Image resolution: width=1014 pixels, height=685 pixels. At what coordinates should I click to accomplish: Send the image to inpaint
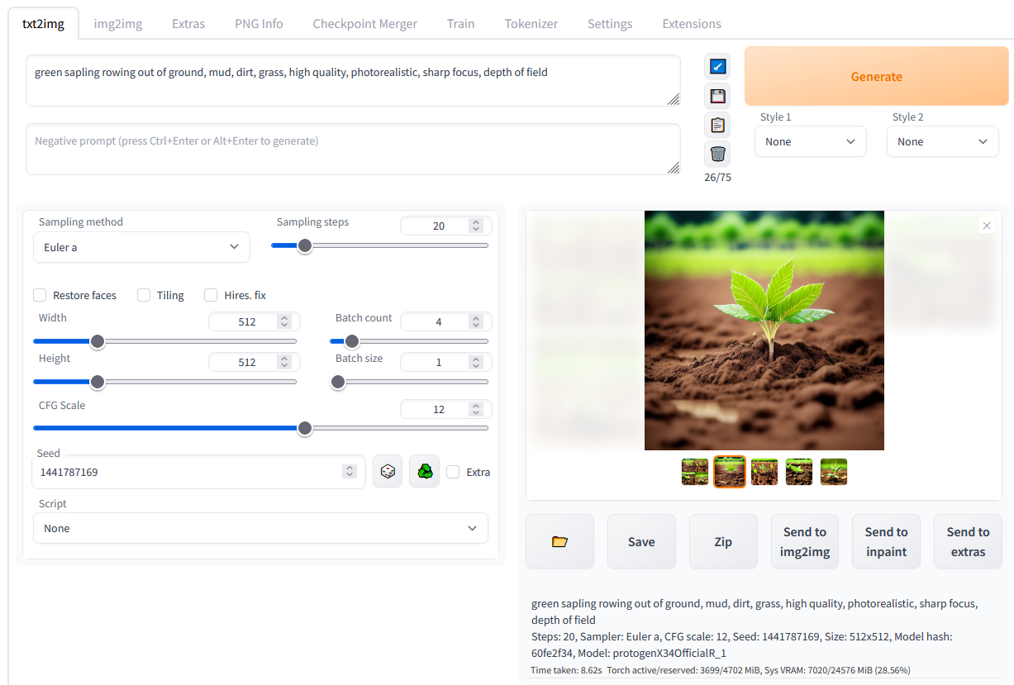pos(886,541)
